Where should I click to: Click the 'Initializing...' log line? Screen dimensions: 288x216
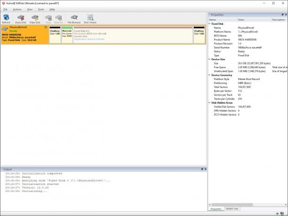pyautogui.click(x=26, y=191)
